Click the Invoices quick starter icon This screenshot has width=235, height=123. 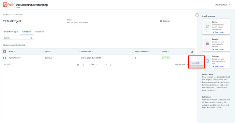coord(207,61)
